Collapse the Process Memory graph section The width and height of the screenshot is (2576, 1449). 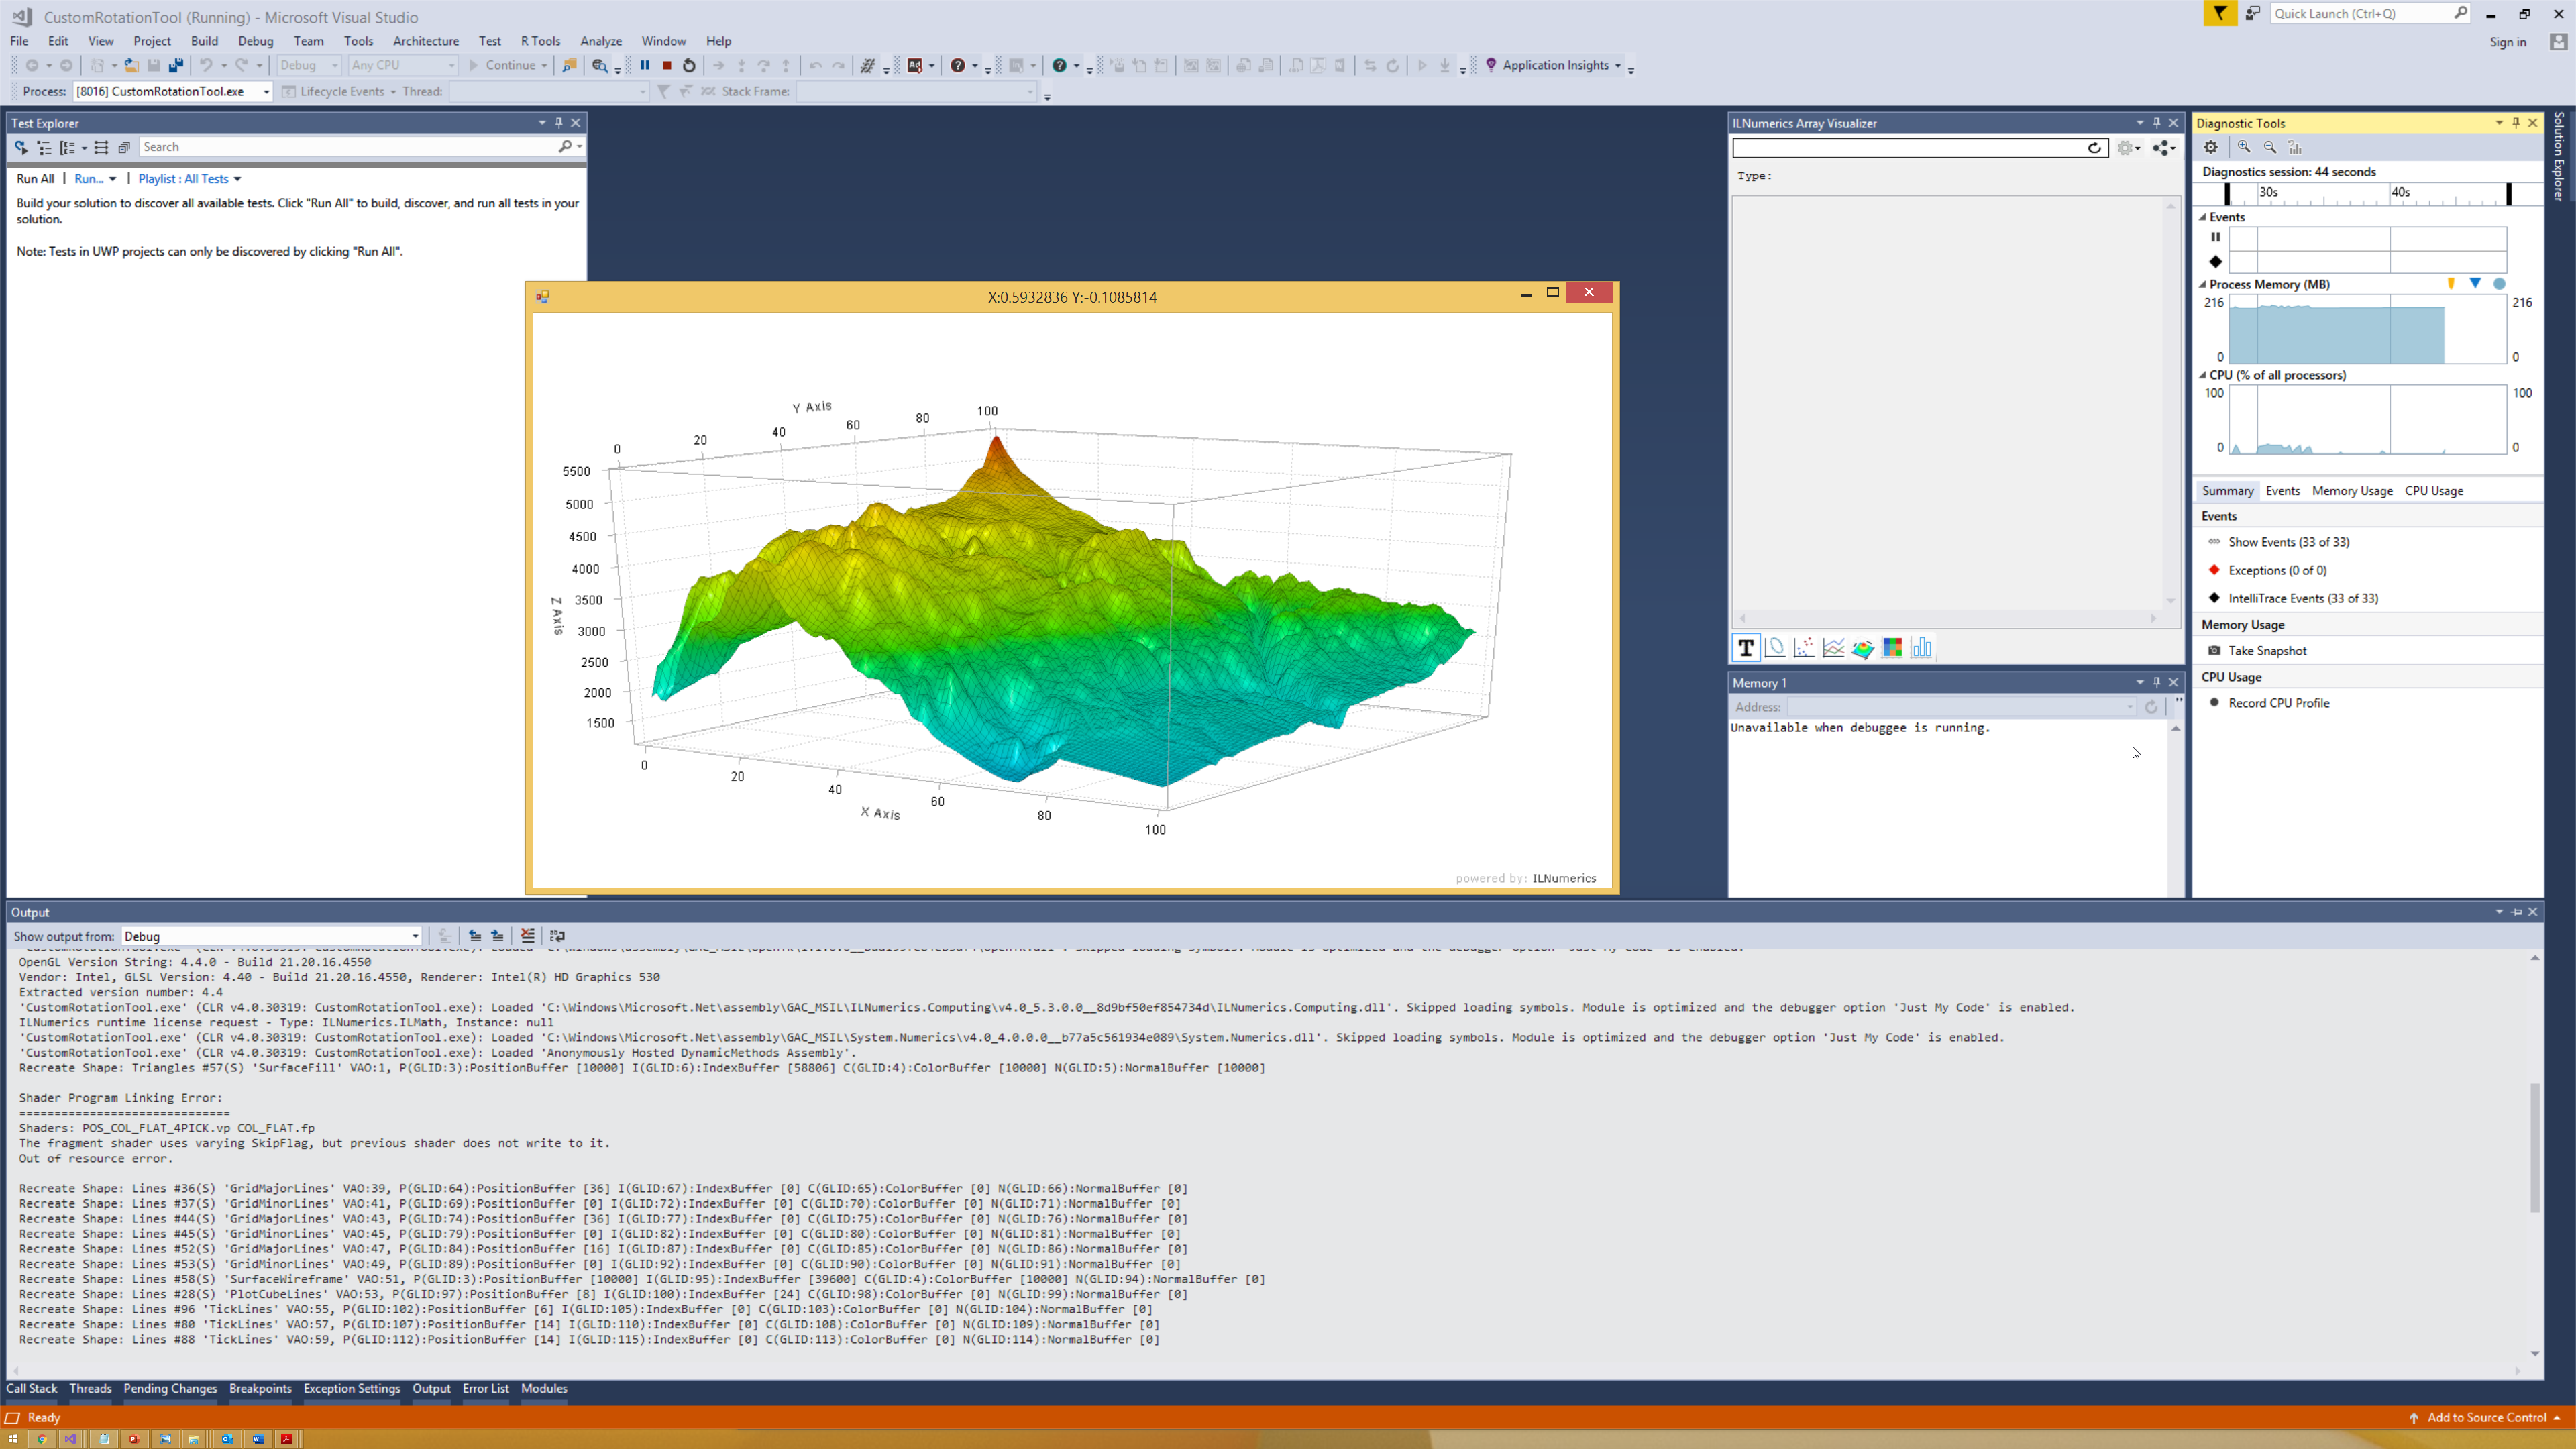[x=2203, y=285]
